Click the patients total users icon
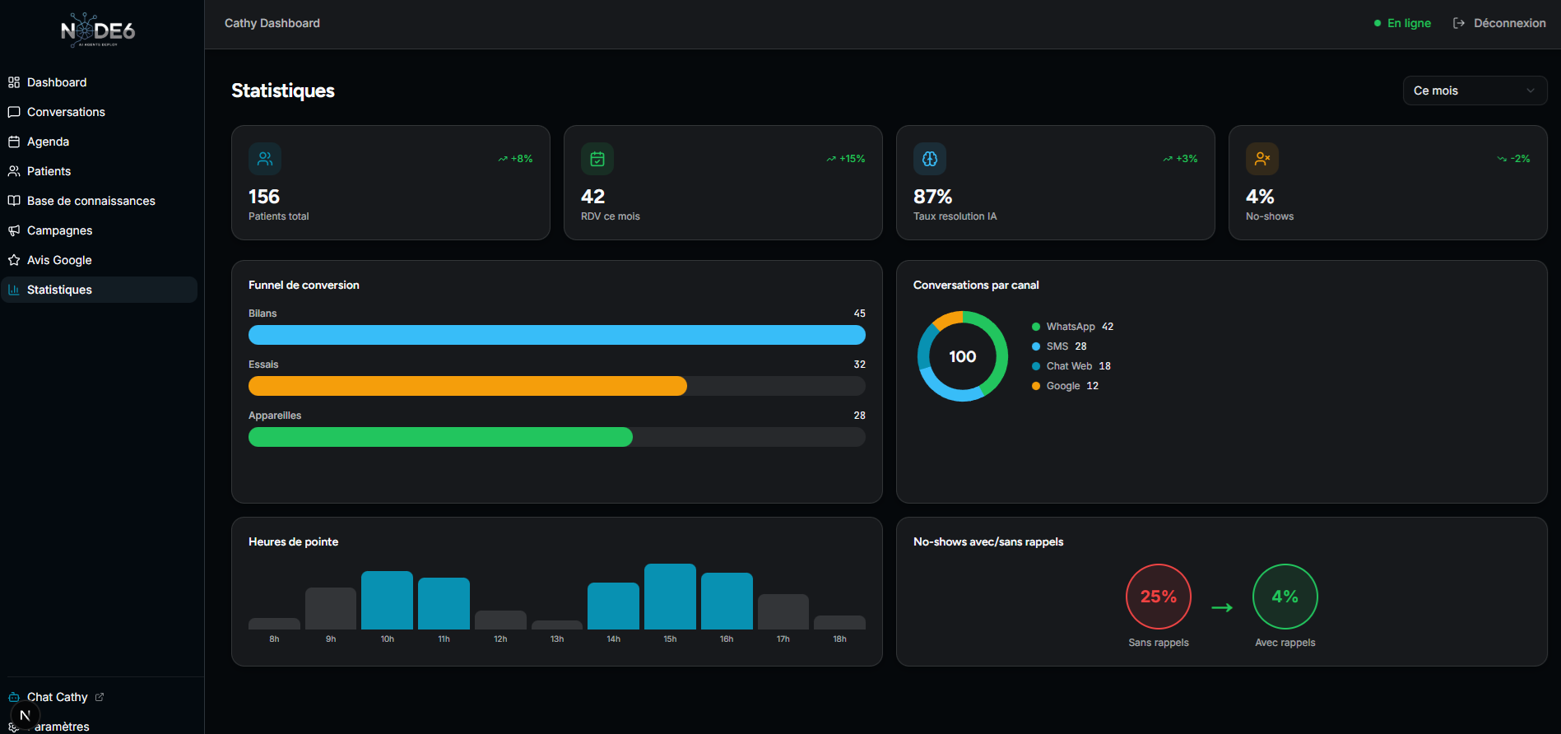This screenshot has height=734, width=1561. (265, 159)
